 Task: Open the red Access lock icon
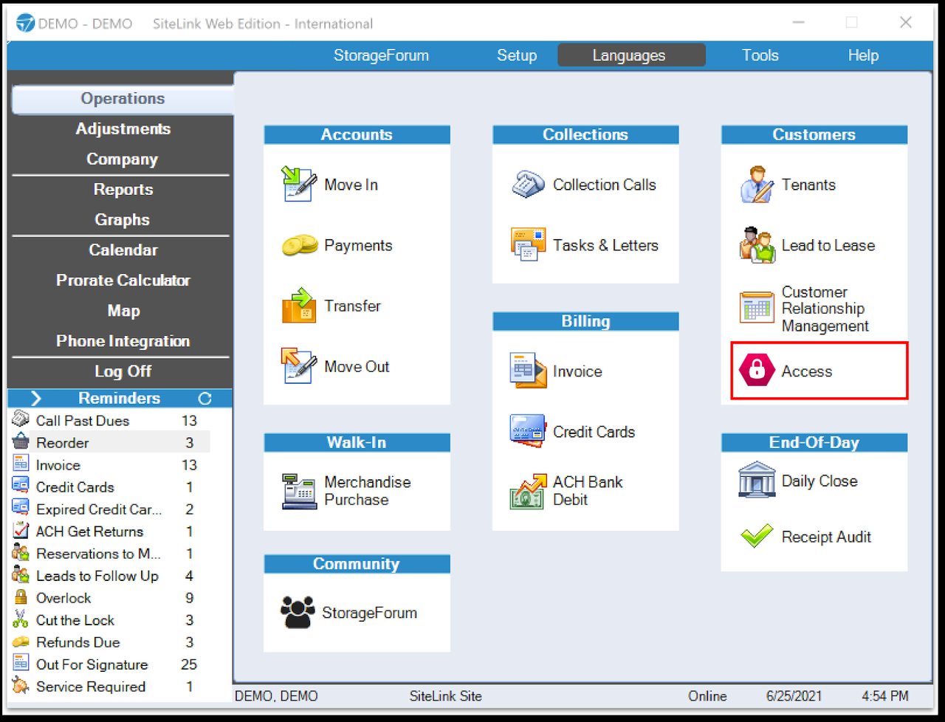tap(757, 371)
